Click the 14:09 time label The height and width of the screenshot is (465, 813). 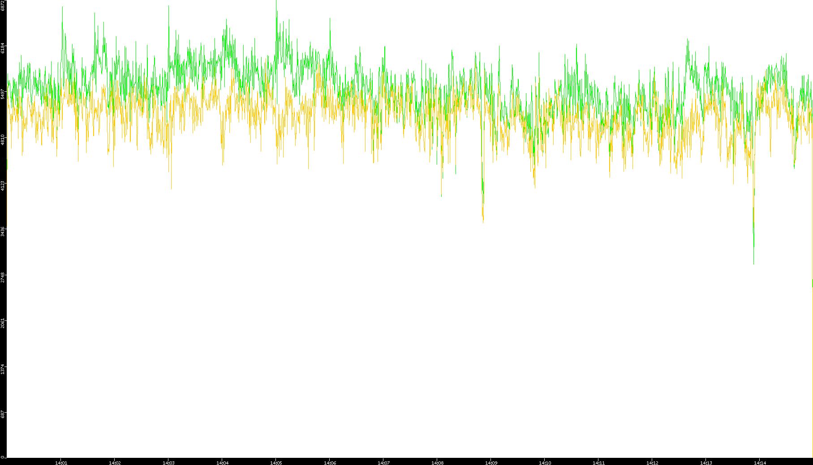(x=491, y=462)
